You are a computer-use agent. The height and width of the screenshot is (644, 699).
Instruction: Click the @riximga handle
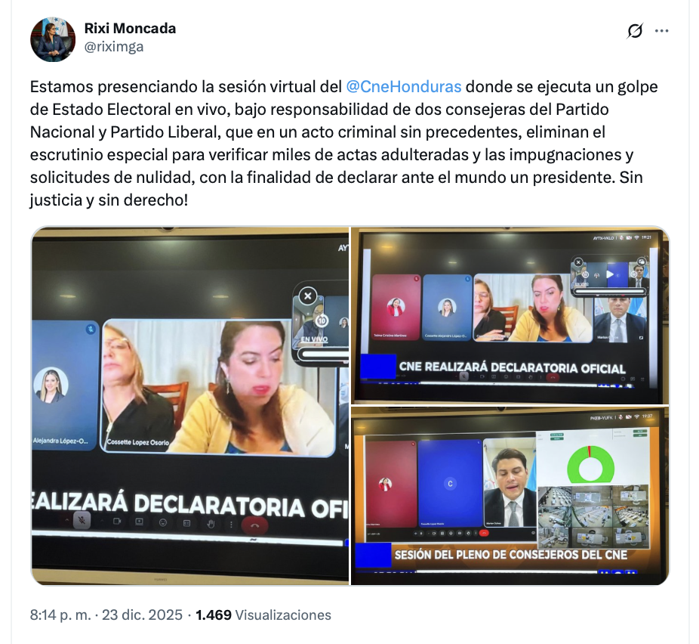pos(114,46)
